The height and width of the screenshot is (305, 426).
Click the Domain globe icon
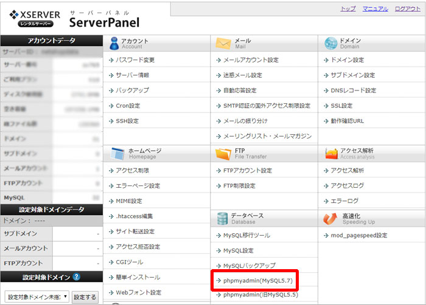pyautogui.click(x=330, y=43)
